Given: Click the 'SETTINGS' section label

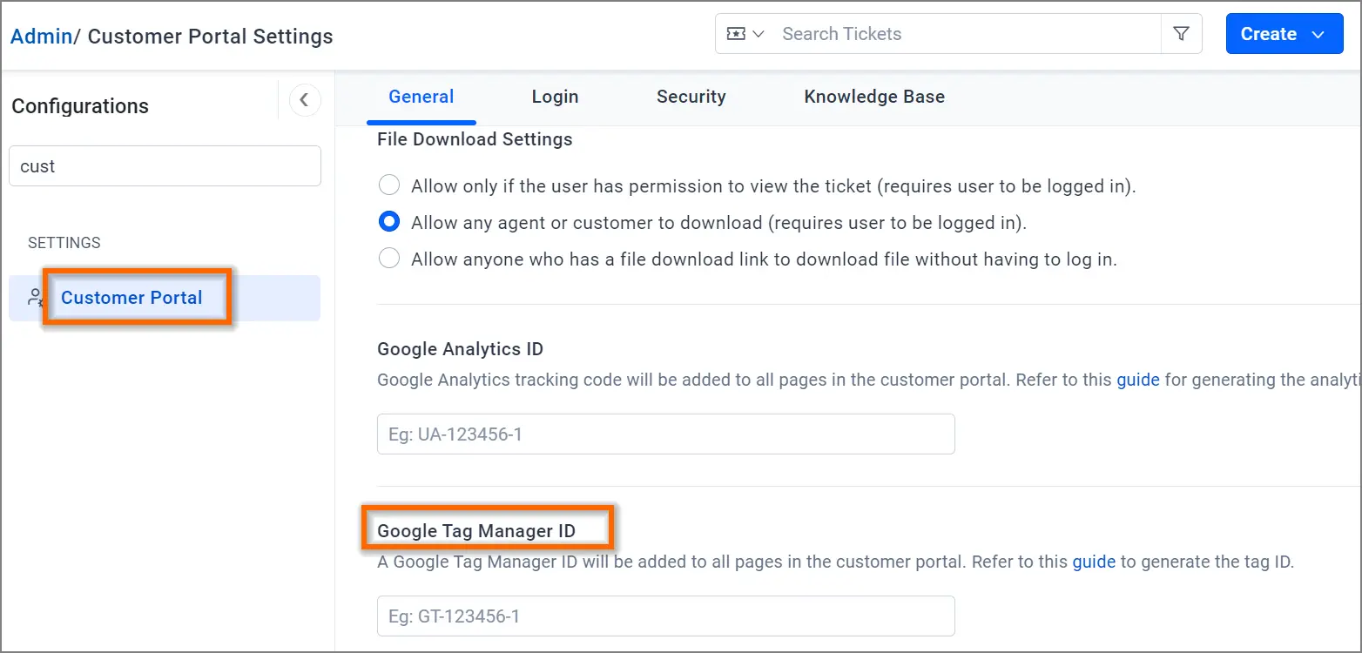Looking at the screenshot, I should [64, 243].
